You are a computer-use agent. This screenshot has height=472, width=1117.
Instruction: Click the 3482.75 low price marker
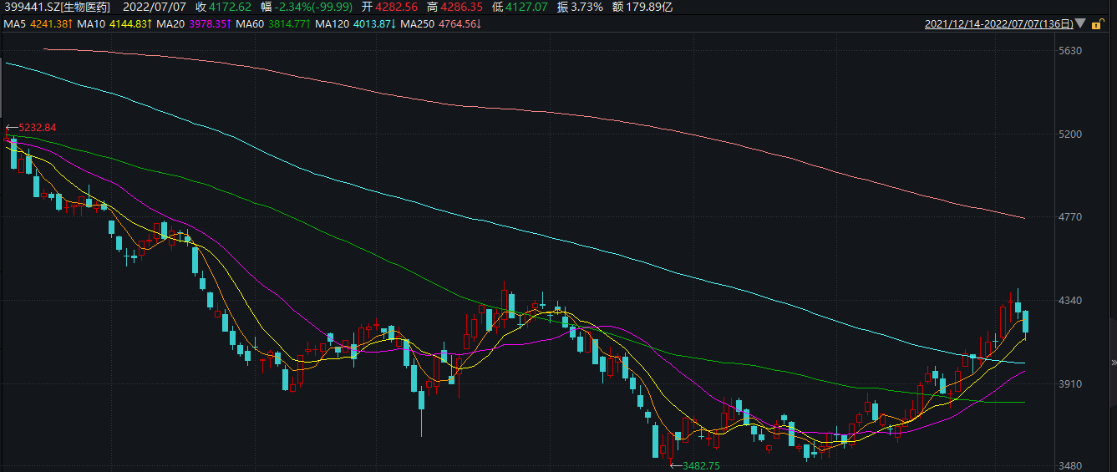coord(700,465)
